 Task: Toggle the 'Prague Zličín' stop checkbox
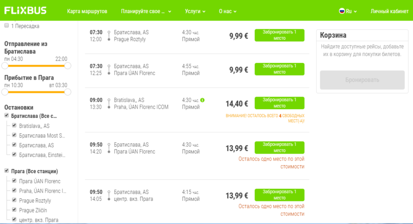coord(14,210)
